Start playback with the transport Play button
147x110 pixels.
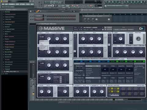tap(49, 6)
